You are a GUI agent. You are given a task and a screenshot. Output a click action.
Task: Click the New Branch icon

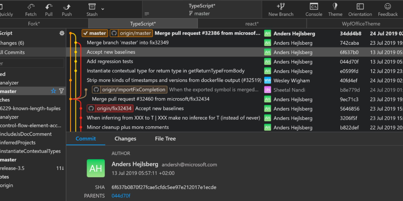pos(281,6)
